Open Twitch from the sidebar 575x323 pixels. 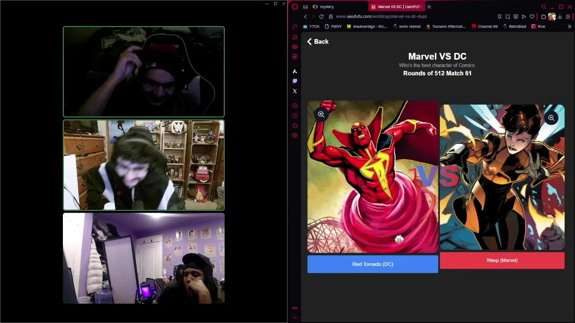pyautogui.click(x=295, y=81)
